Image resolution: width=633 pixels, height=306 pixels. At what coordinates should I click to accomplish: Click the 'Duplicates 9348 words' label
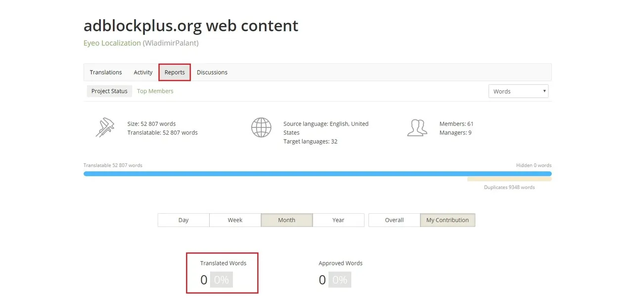(509, 188)
